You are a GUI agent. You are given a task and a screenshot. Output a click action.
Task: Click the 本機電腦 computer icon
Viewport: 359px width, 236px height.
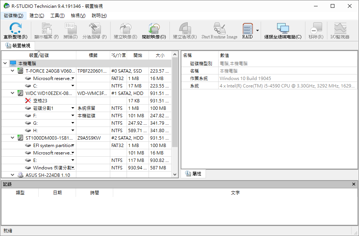13,63
